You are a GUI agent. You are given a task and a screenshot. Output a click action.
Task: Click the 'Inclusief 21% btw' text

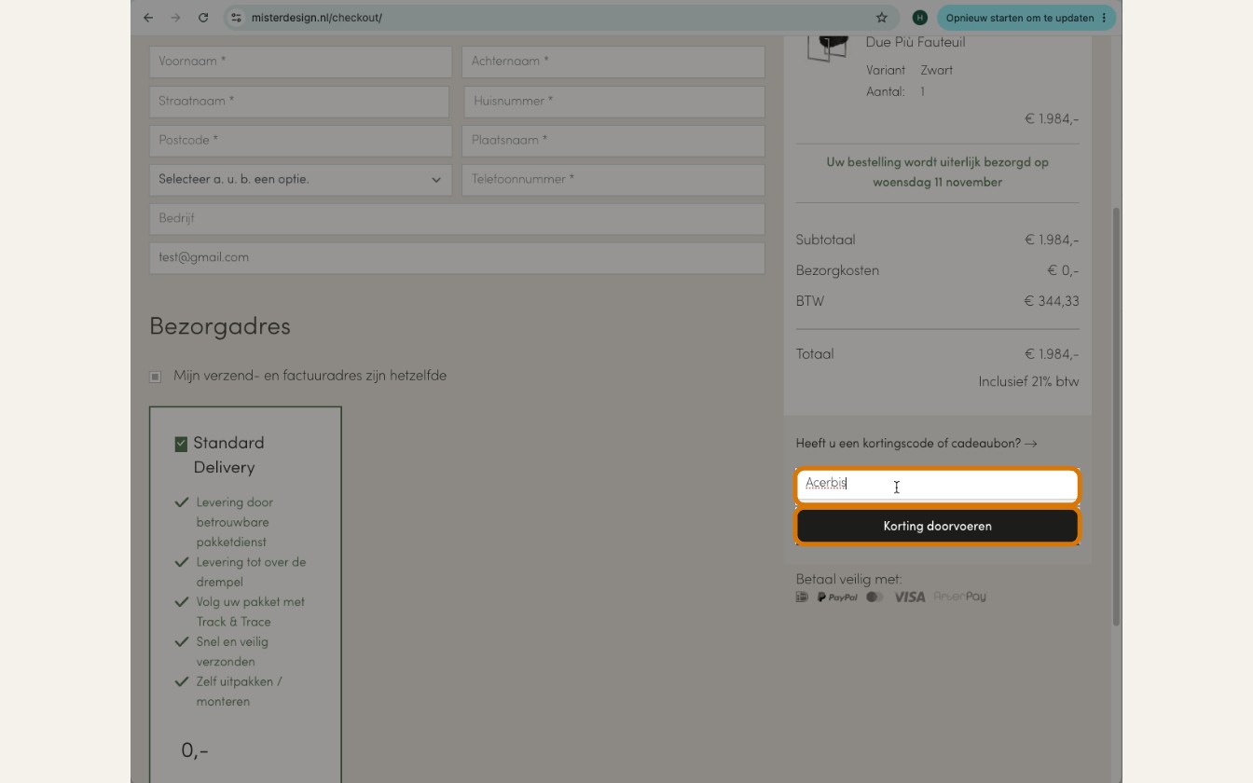point(1028,381)
